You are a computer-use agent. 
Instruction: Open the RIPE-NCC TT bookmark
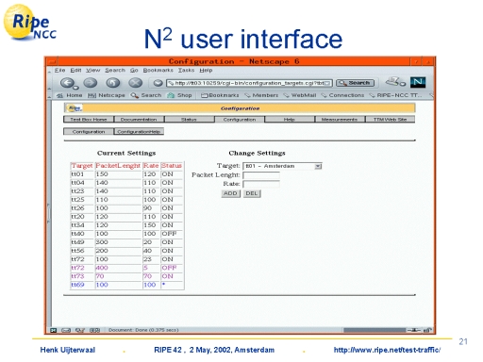395,95
